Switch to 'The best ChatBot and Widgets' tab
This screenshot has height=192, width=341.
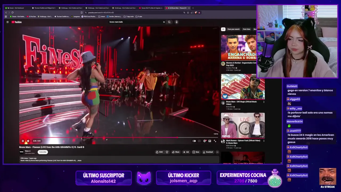coord(43,8)
